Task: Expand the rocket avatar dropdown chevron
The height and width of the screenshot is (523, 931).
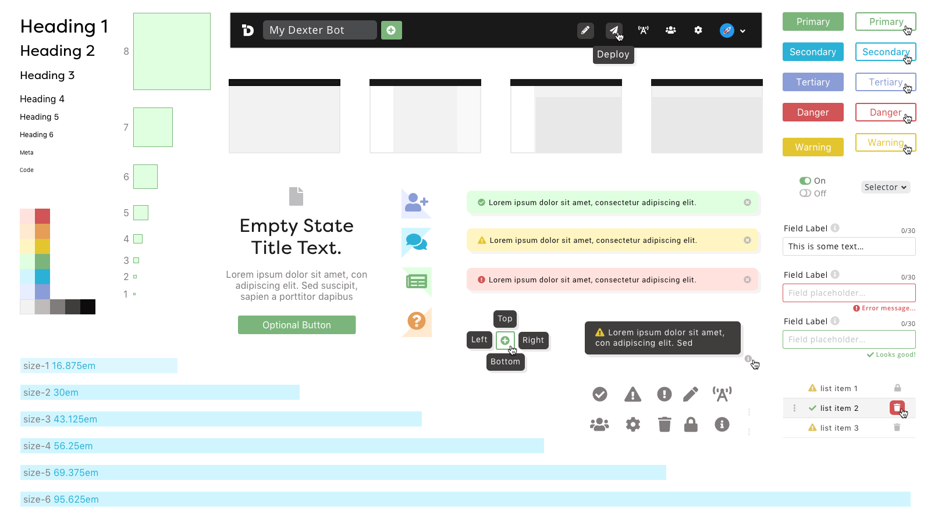Action: 742,31
